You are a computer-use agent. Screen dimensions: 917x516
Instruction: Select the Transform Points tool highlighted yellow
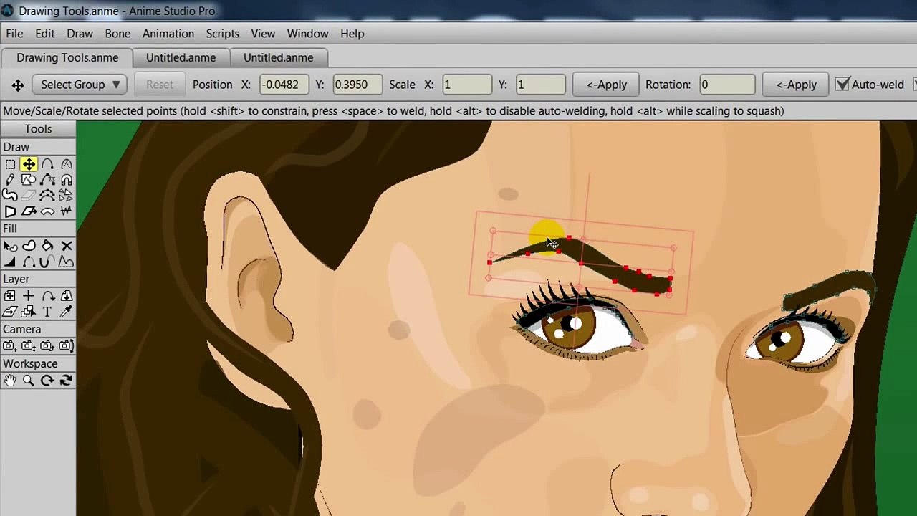(x=29, y=164)
